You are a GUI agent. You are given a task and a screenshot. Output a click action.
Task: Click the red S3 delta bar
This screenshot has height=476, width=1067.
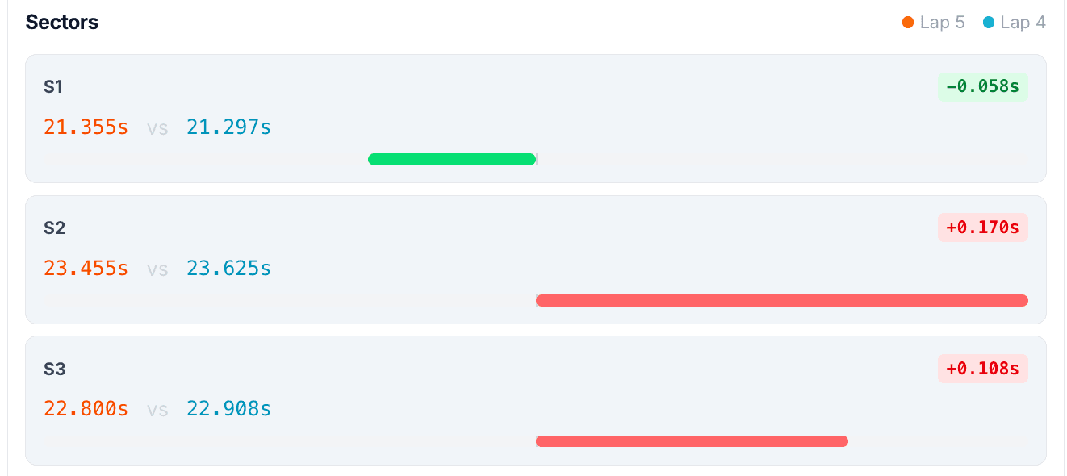pyautogui.click(x=692, y=441)
